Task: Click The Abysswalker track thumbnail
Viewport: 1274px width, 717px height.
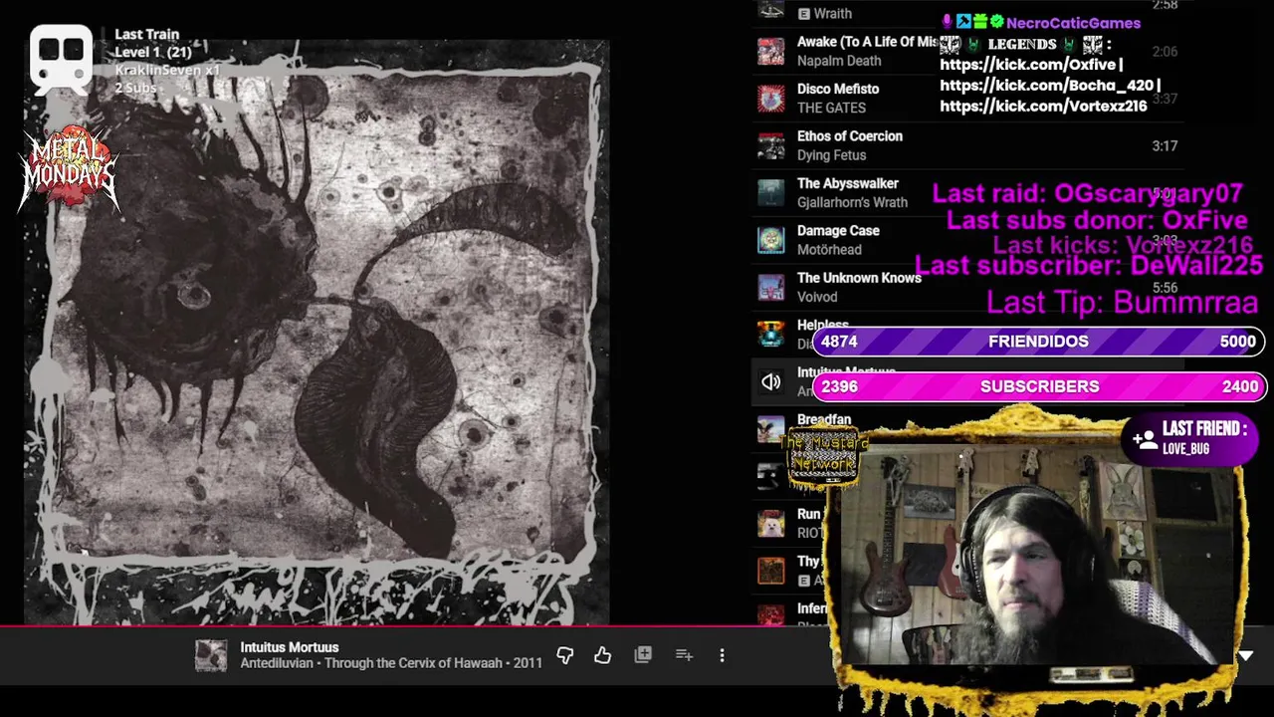Action: (771, 193)
